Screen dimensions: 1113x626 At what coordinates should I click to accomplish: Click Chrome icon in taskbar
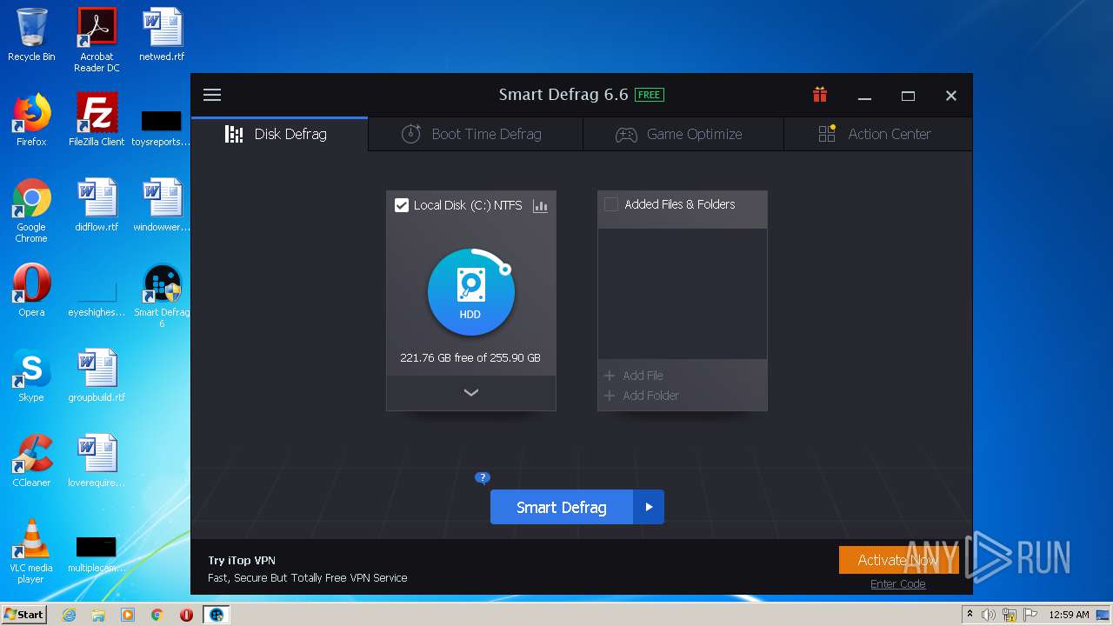(x=157, y=615)
